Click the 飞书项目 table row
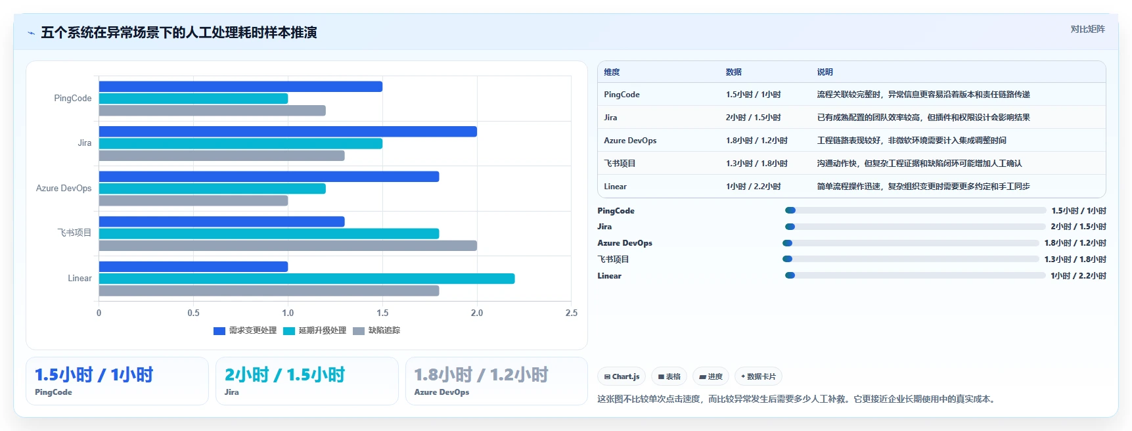This screenshot has width=1132, height=431. pos(851,164)
